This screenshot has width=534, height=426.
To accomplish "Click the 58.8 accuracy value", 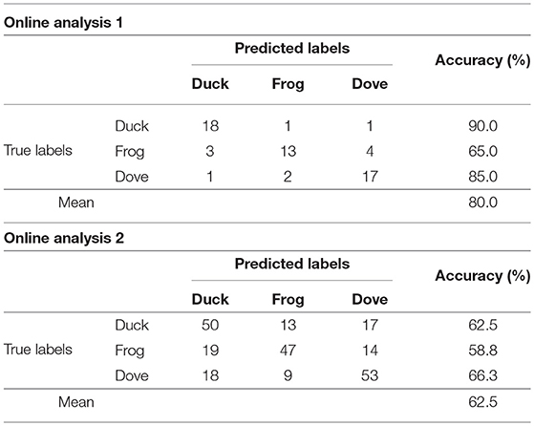I will coord(482,350).
